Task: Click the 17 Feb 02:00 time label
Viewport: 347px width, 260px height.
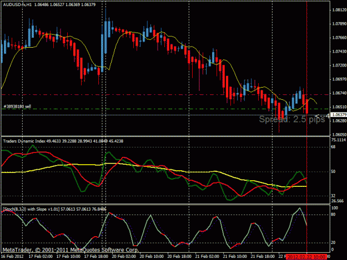Action: [x=41, y=256]
